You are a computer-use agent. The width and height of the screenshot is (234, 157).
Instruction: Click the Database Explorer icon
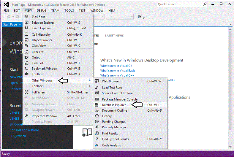97,105
